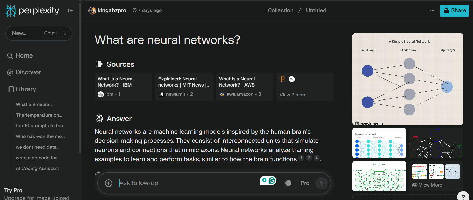Open 'we dont need data...' thread
The width and height of the screenshot is (473, 200).
tap(37, 147)
